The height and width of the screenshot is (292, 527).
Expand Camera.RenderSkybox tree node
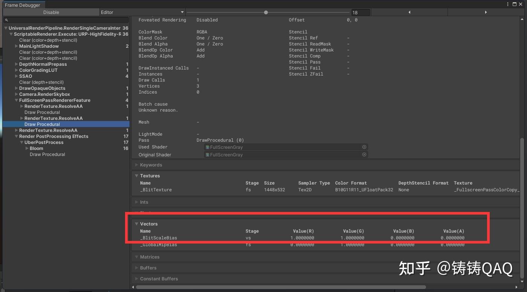17,94
